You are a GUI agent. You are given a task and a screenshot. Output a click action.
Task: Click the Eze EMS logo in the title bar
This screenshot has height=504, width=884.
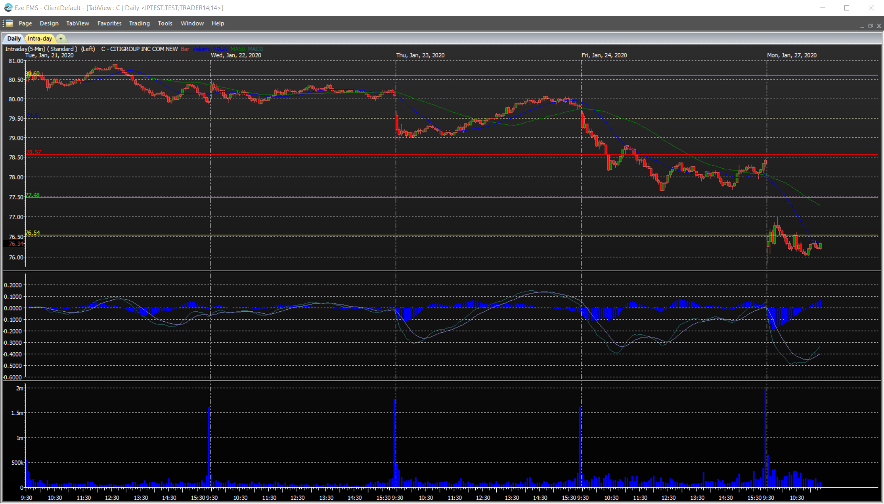click(x=8, y=8)
